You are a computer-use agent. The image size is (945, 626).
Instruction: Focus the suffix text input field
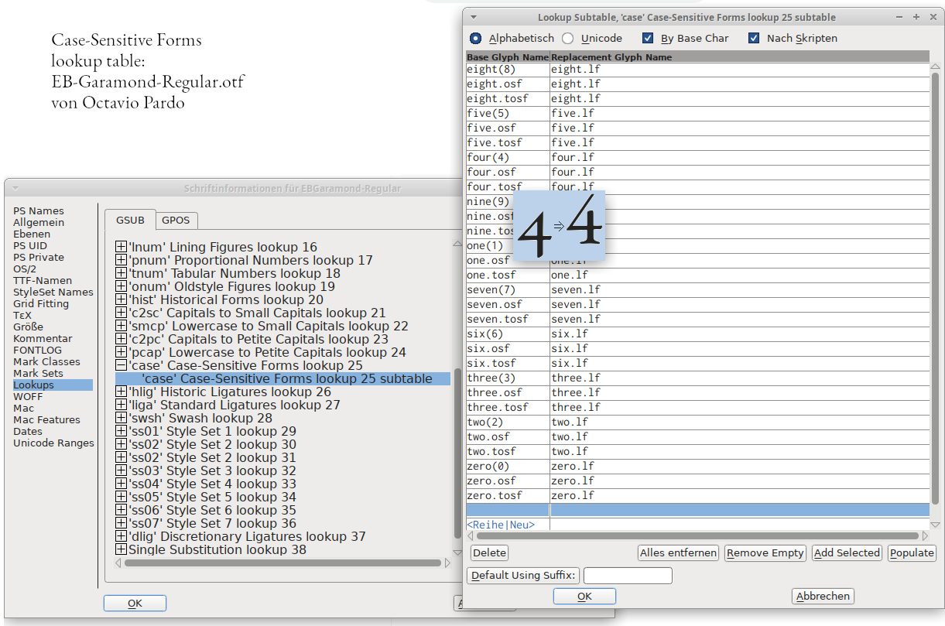coord(628,575)
